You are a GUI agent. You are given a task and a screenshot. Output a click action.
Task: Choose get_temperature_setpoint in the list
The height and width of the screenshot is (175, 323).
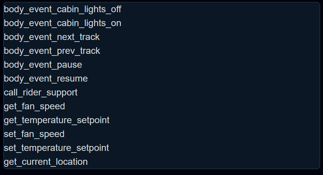tap(57, 120)
